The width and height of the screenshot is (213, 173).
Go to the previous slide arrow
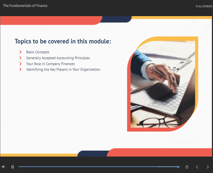197,167
